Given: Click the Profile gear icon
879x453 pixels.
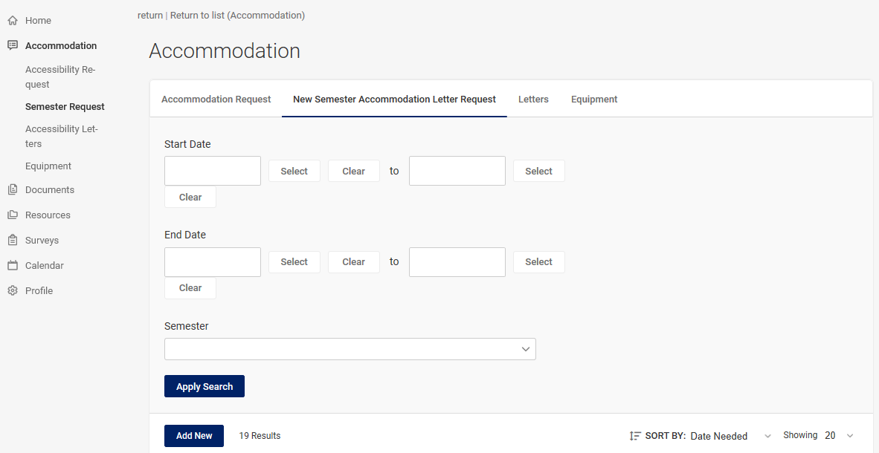Looking at the screenshot, I should (x=13, y=291).
